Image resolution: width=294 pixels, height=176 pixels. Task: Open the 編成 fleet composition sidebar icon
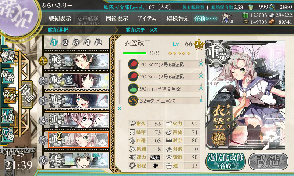coord(8,56)
